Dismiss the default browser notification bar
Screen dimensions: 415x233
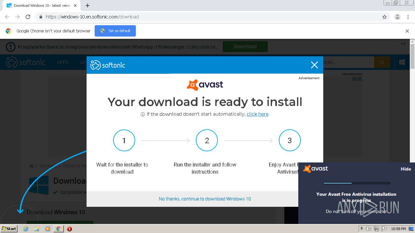point(407,31)
